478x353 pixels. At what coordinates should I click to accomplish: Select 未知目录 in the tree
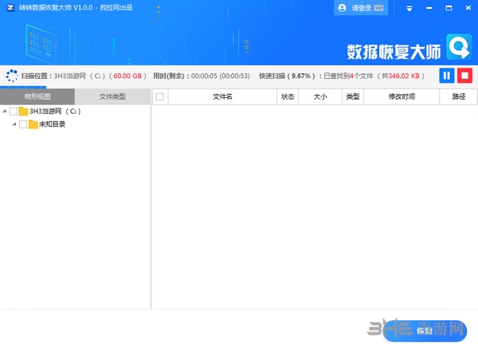click(52, 124)
